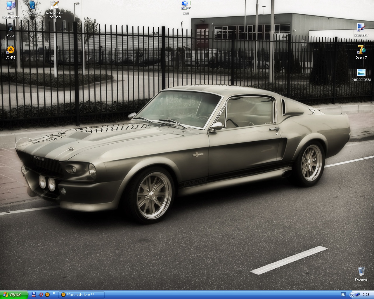The height and width of the screenshot is (299, 374).
Task: Open the EN language bar selector
Action: 343,295
